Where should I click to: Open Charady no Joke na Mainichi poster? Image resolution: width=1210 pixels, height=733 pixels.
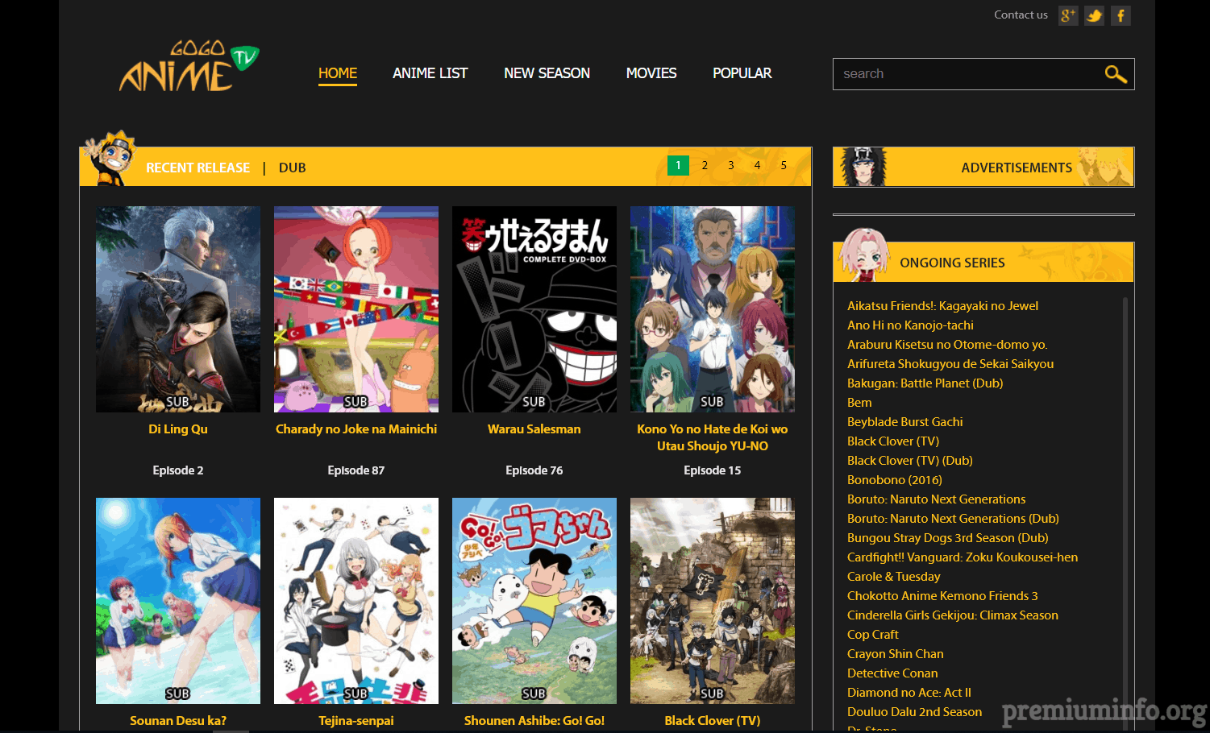pyautogui.click(x=356, y=309)
